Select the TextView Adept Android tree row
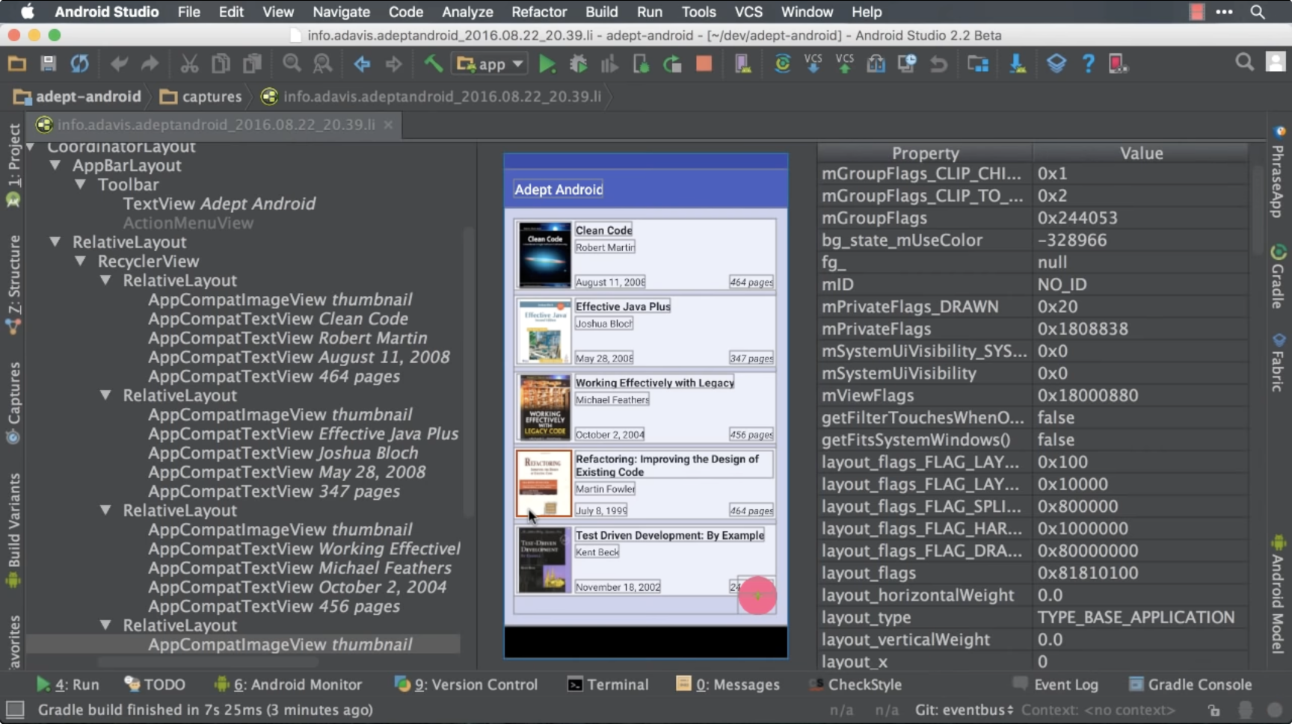This screenshot has width=1292, height=724. tap(219, 204)
